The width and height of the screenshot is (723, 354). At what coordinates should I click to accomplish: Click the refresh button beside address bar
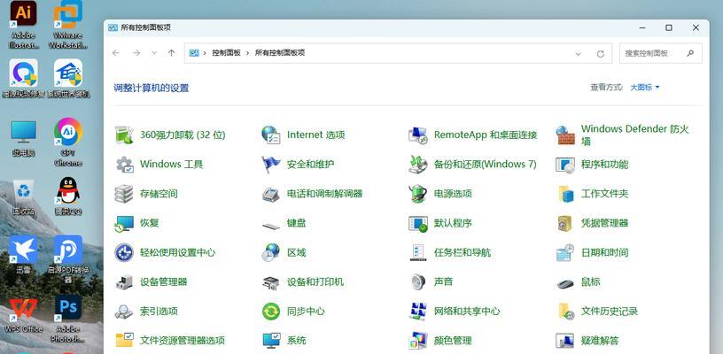[x=601, y=53]
